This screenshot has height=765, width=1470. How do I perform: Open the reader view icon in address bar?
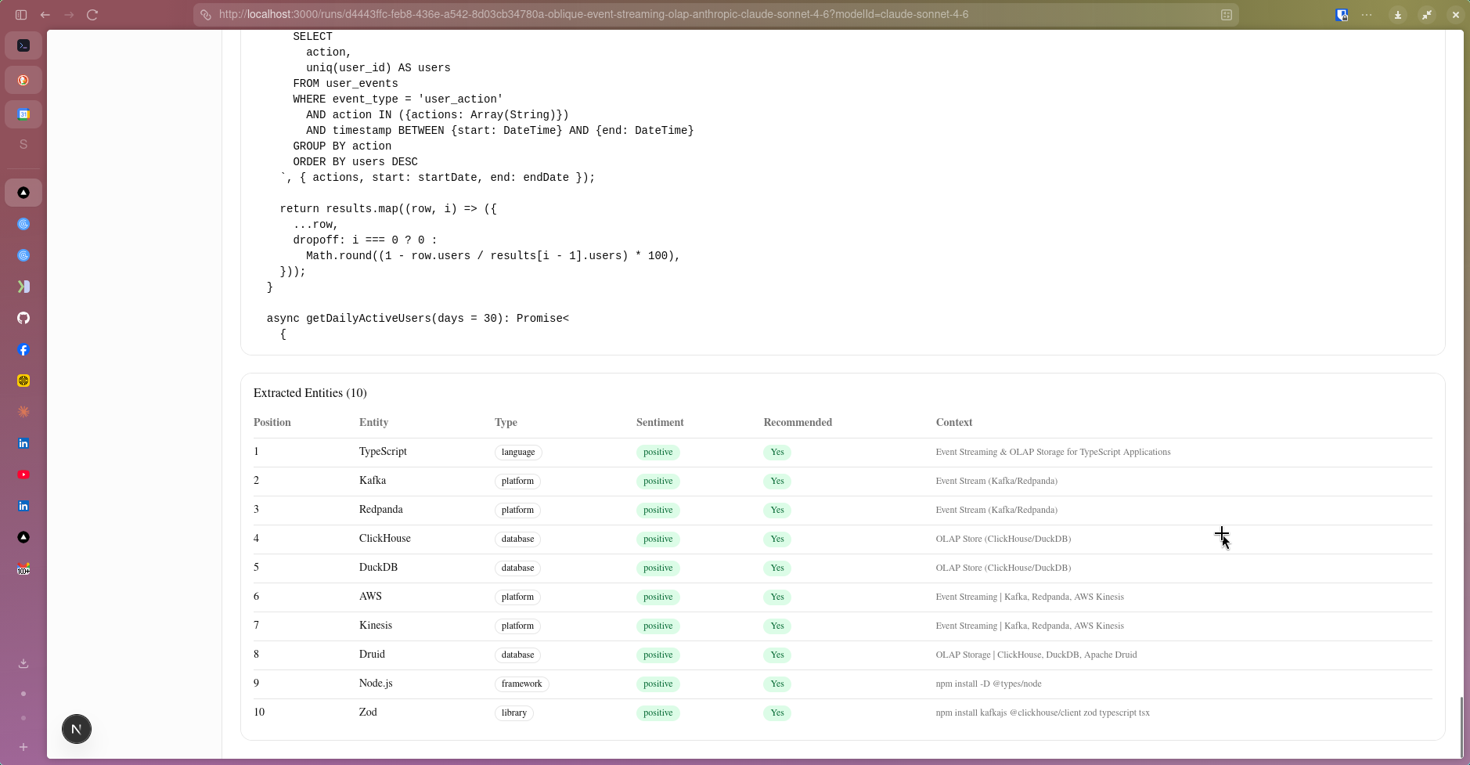(x=1227, y=15)
